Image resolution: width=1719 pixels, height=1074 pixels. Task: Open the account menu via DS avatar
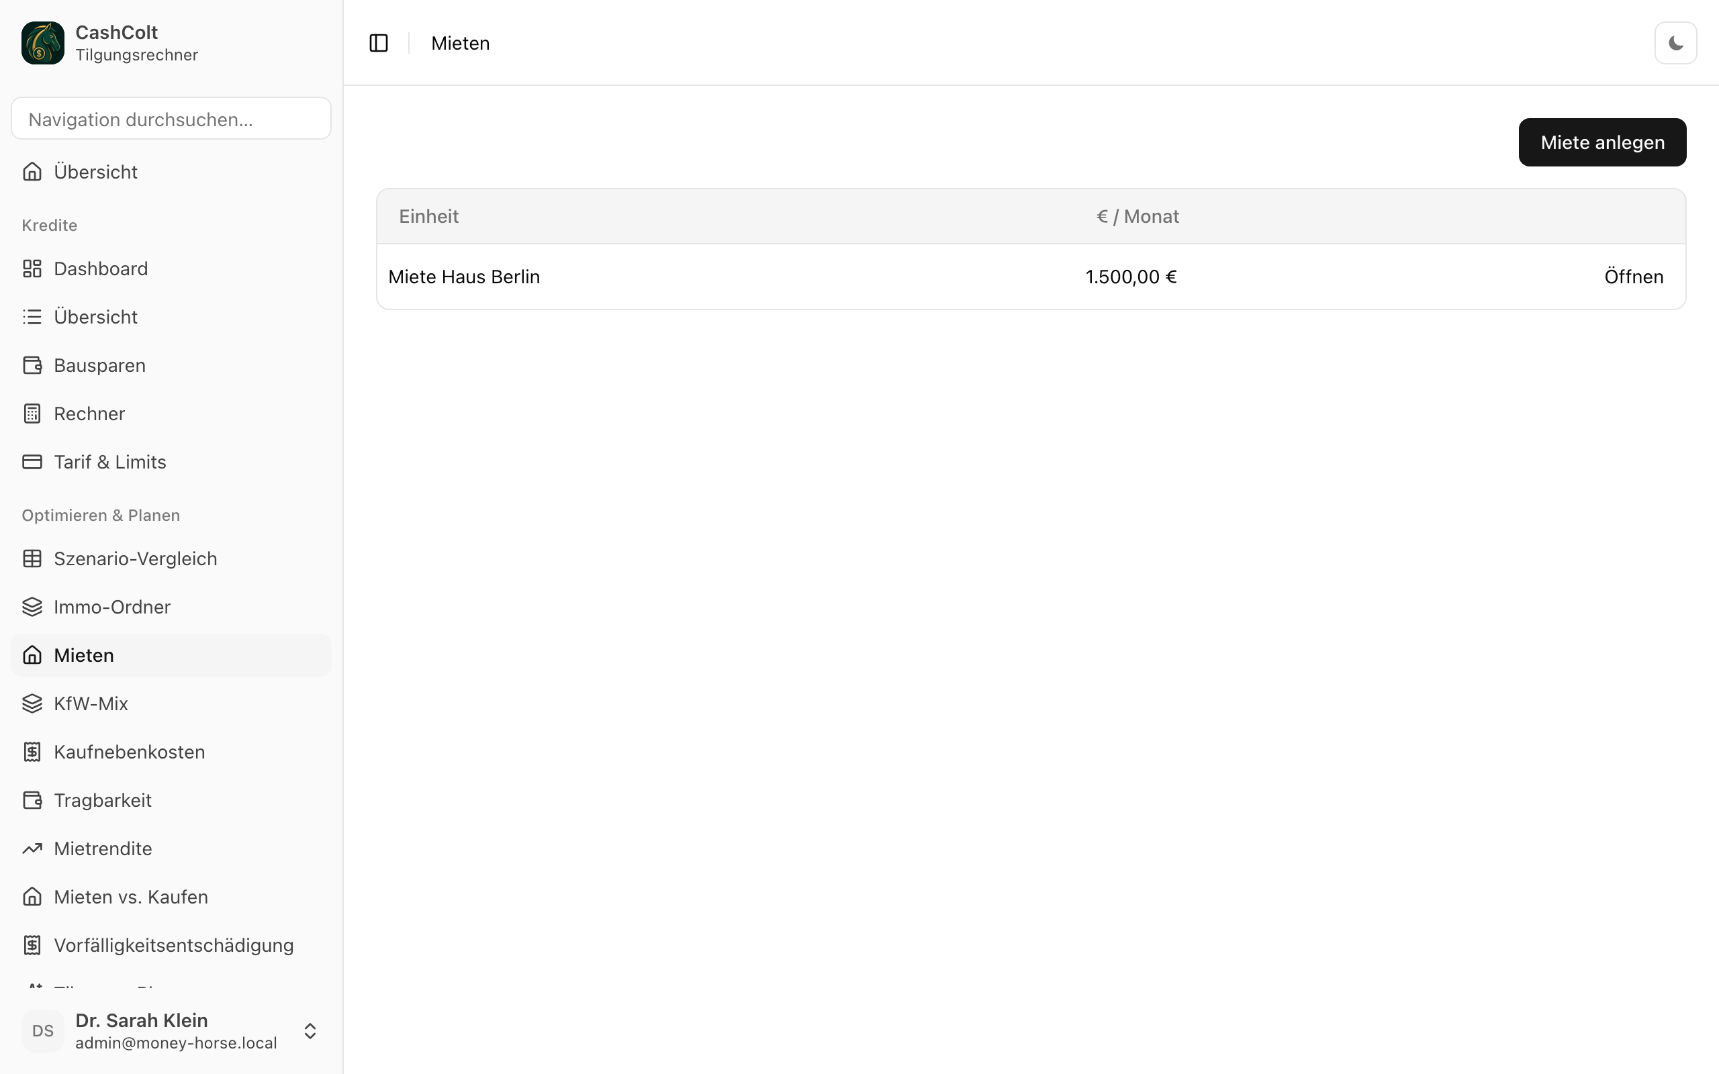point(42,1030)
